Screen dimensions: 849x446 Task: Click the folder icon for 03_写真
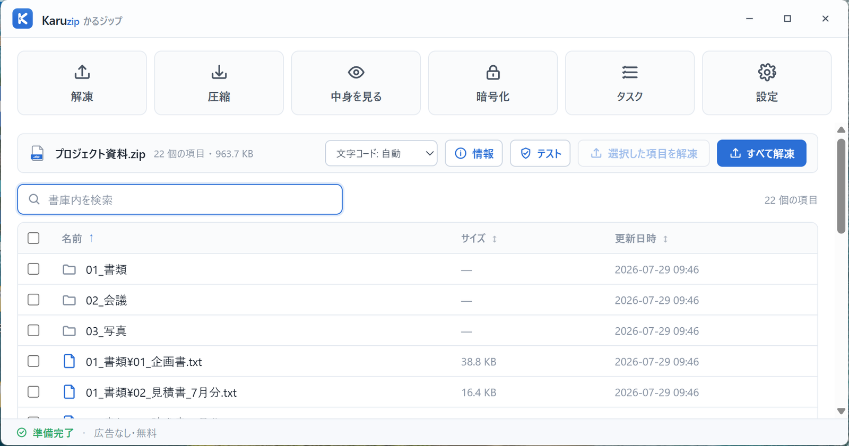tap(69, 331)
